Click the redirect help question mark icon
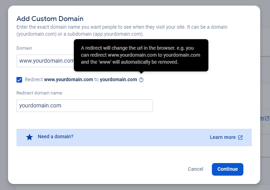The image size is (270, 190). point(141,80)
